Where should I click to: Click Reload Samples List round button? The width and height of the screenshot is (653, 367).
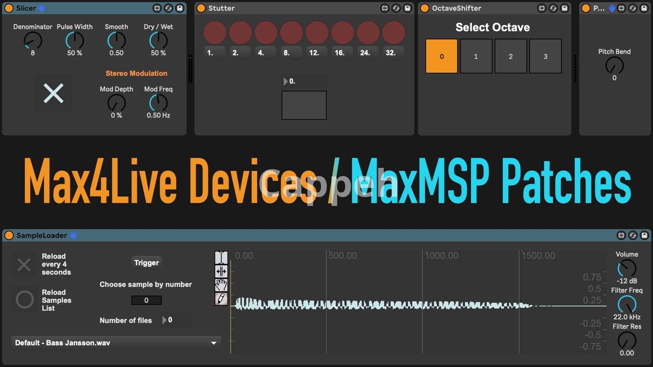[x=25, y=299]
